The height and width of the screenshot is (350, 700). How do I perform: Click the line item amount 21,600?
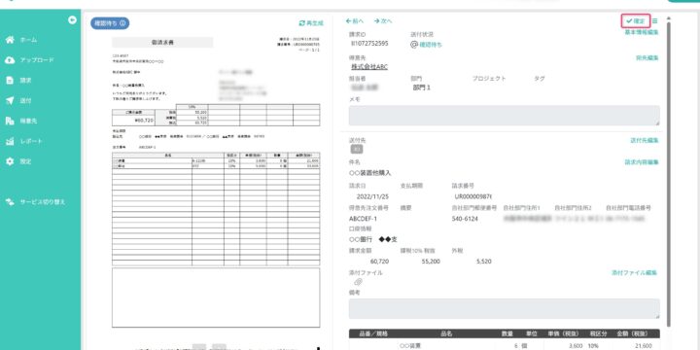tap(643, 346)
